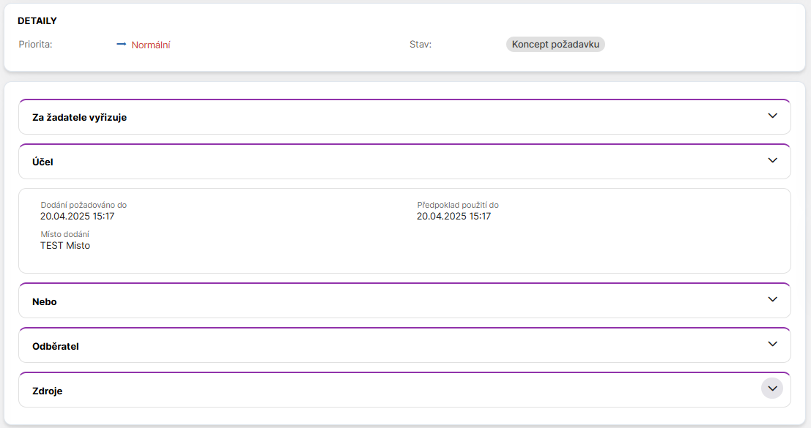Click the Předpoklad použití do date value
This screenshot has width=811, height=428.
coord(453,216)
